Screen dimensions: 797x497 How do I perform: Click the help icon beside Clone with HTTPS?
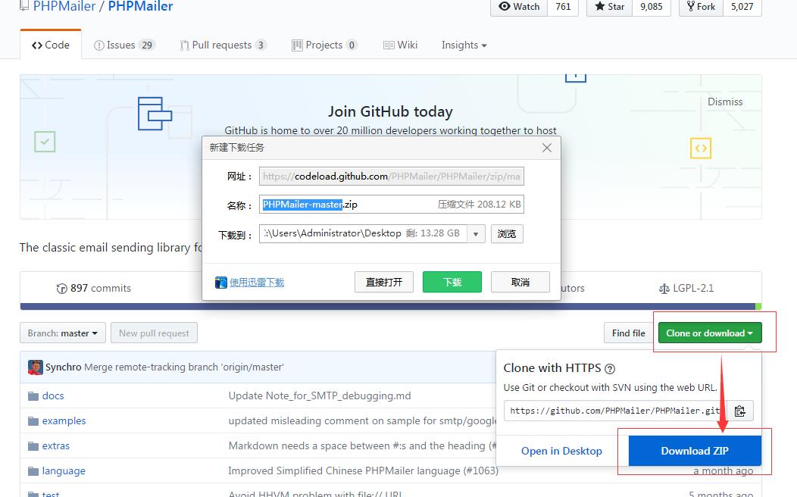610,369
